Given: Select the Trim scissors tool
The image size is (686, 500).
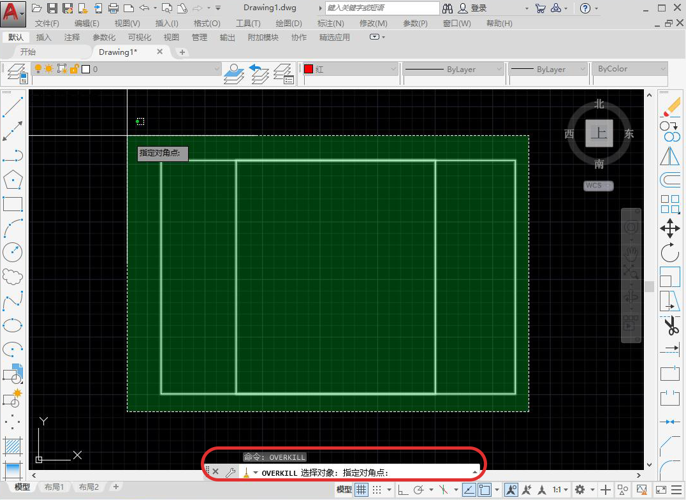Looking at the screenshot, I should (x=670, y=326).
